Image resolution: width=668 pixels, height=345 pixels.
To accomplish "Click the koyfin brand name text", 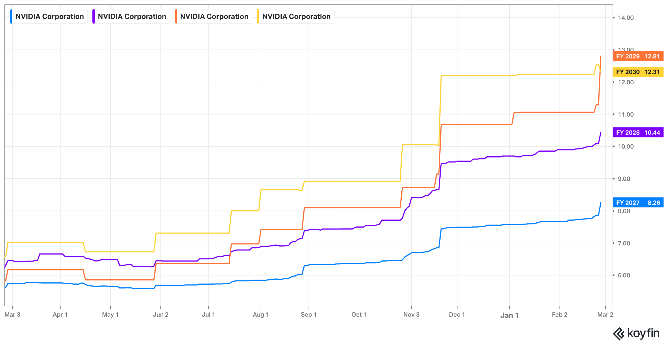I will (x=643, y=333).
